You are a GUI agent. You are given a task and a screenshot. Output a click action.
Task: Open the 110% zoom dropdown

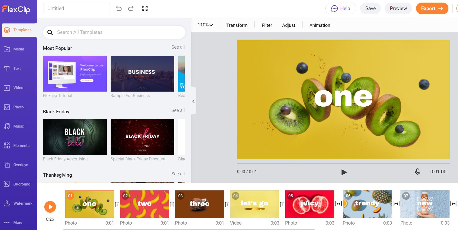point(205,25)
